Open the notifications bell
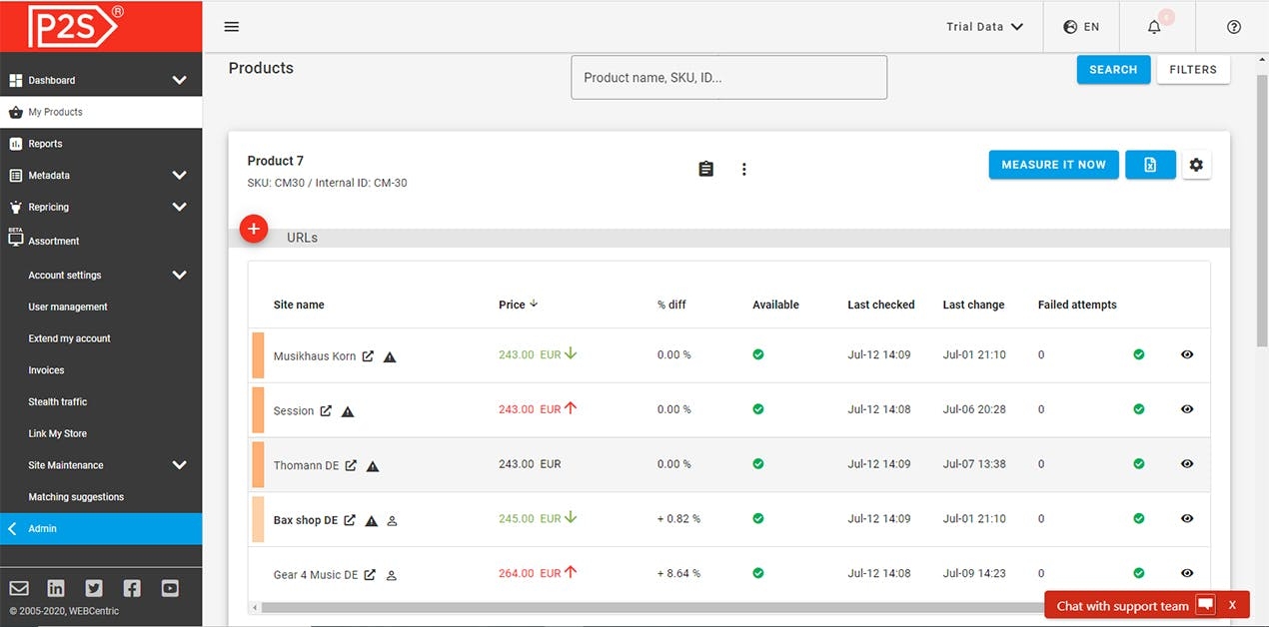 tap(1154, 27)
